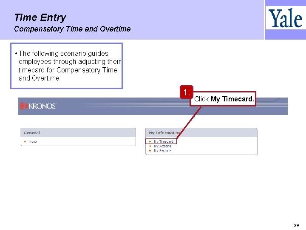
Task: Open the My Reports link
Action: pyautogui.click(x=162, y=151)
